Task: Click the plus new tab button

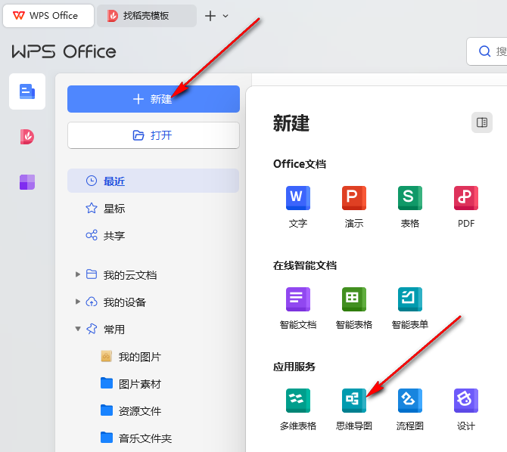Action: point(210,16)
